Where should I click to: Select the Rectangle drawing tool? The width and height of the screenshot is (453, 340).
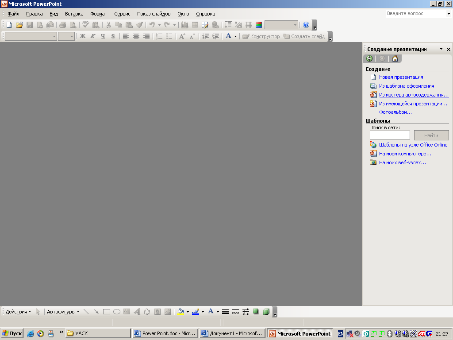pyautogui.click(x=107, y=312)
